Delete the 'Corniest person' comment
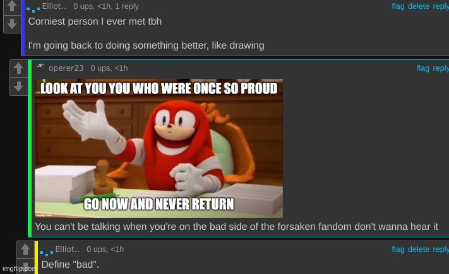The image size is (449, 274). pos(418,6)
